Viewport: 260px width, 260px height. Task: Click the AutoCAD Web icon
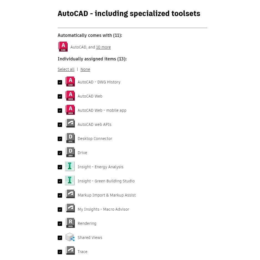70,96
